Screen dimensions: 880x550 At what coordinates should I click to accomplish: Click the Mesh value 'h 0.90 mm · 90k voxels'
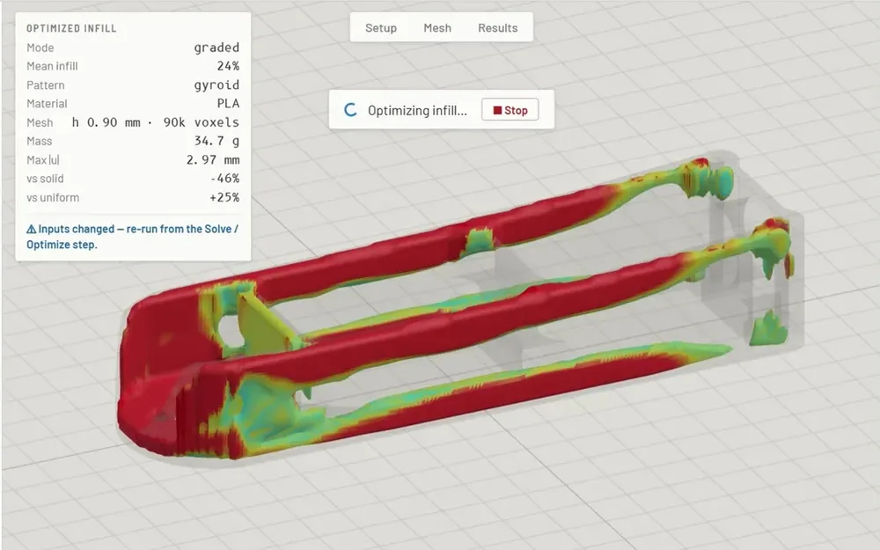tap(156, 122)
